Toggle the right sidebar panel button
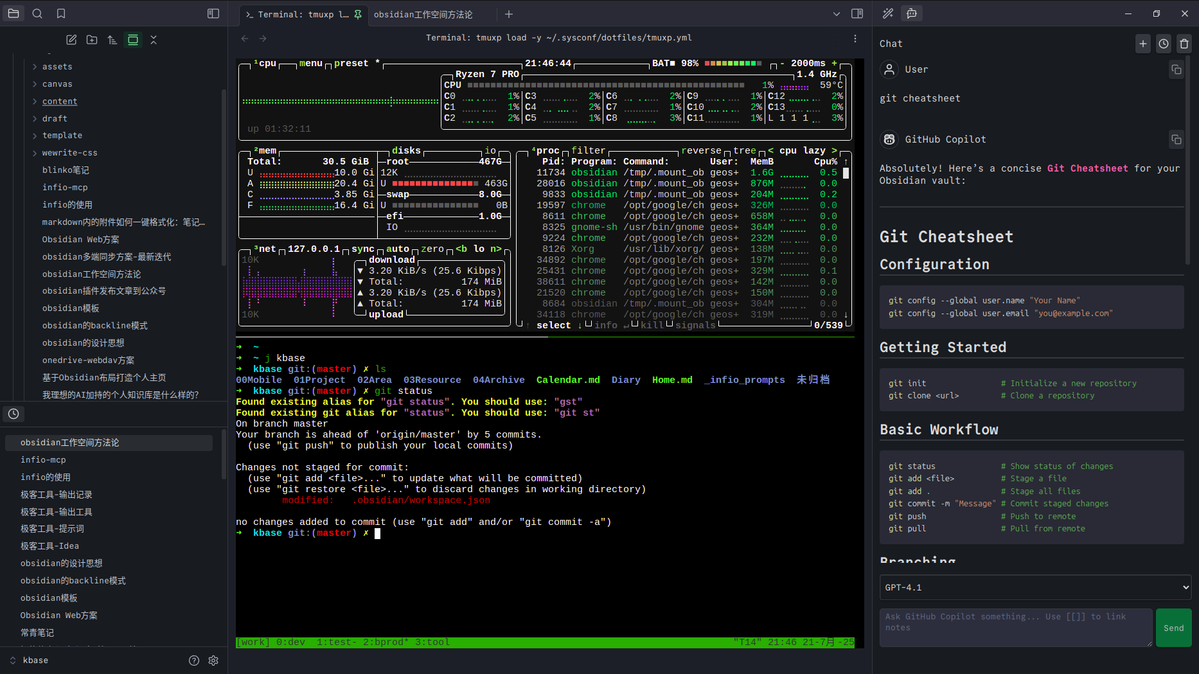1199x674 pixels. [x=857, y=13]
